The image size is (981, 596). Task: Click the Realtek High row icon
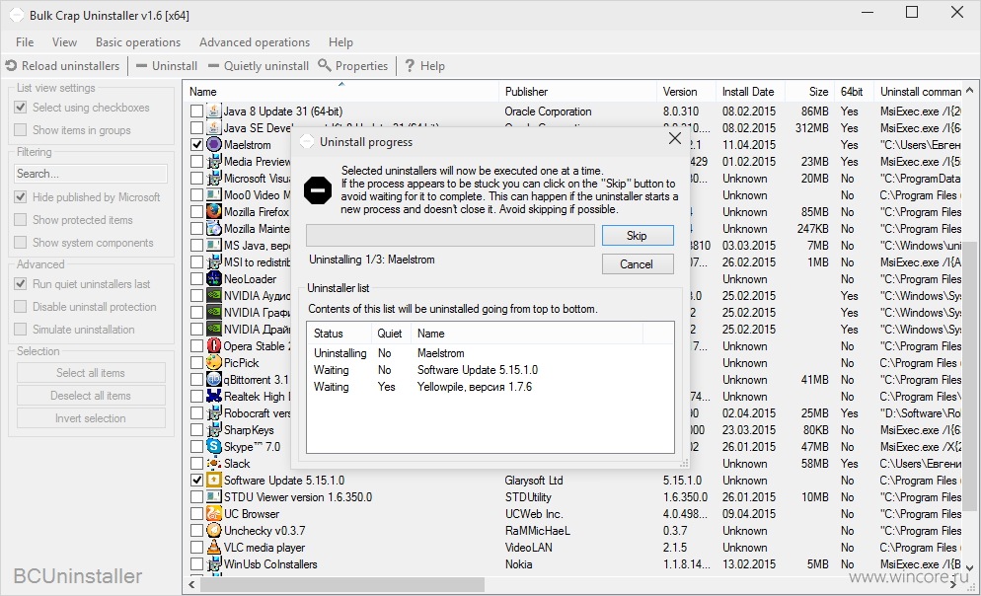(x=214, y=396)
